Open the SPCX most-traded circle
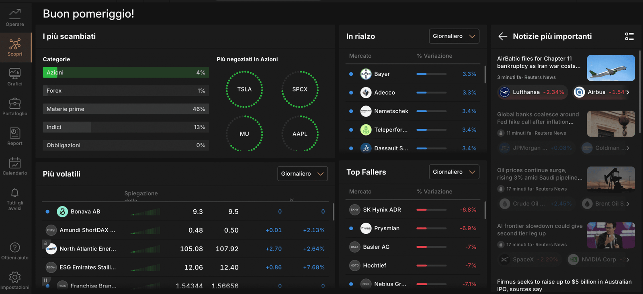Image resolution: width=643 pixels, height=294 pixels. (x=300, y=89)
